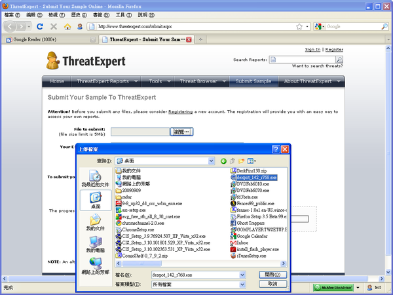Open recent documents in dialog sidebar
393x295 pixels.
point(95,178)
